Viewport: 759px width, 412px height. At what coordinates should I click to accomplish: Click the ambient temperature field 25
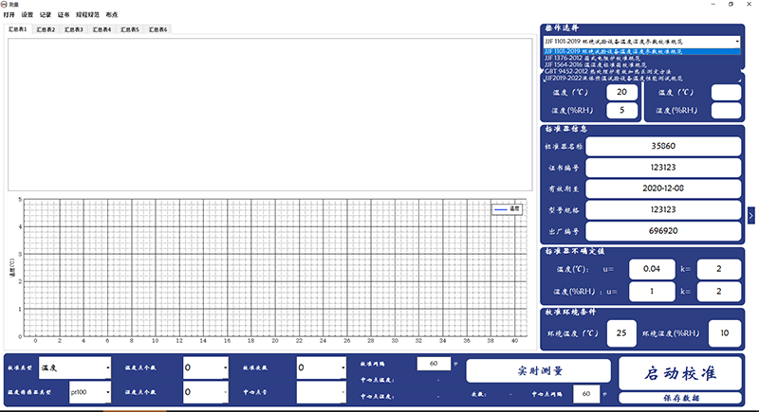pos(621,333)
